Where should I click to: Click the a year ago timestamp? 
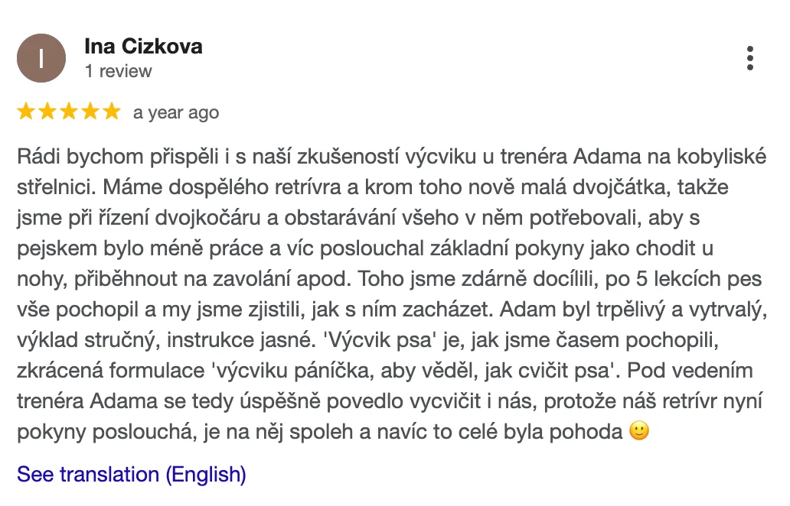(x=175, y=112)
